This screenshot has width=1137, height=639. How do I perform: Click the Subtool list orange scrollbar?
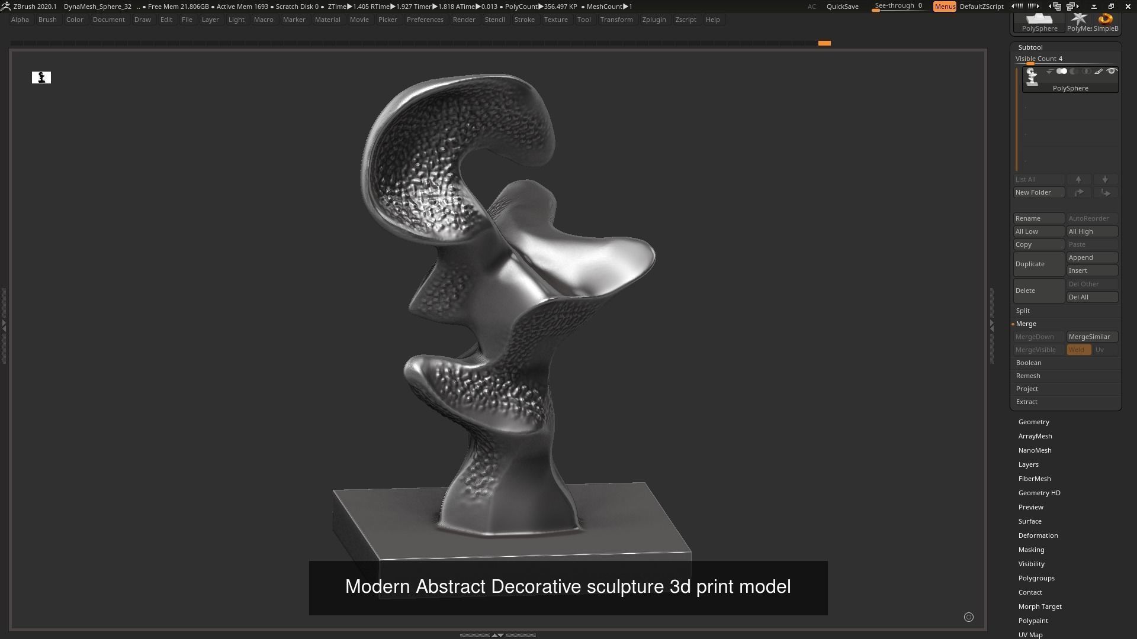pyautogui.click(x=1016, y=120)
